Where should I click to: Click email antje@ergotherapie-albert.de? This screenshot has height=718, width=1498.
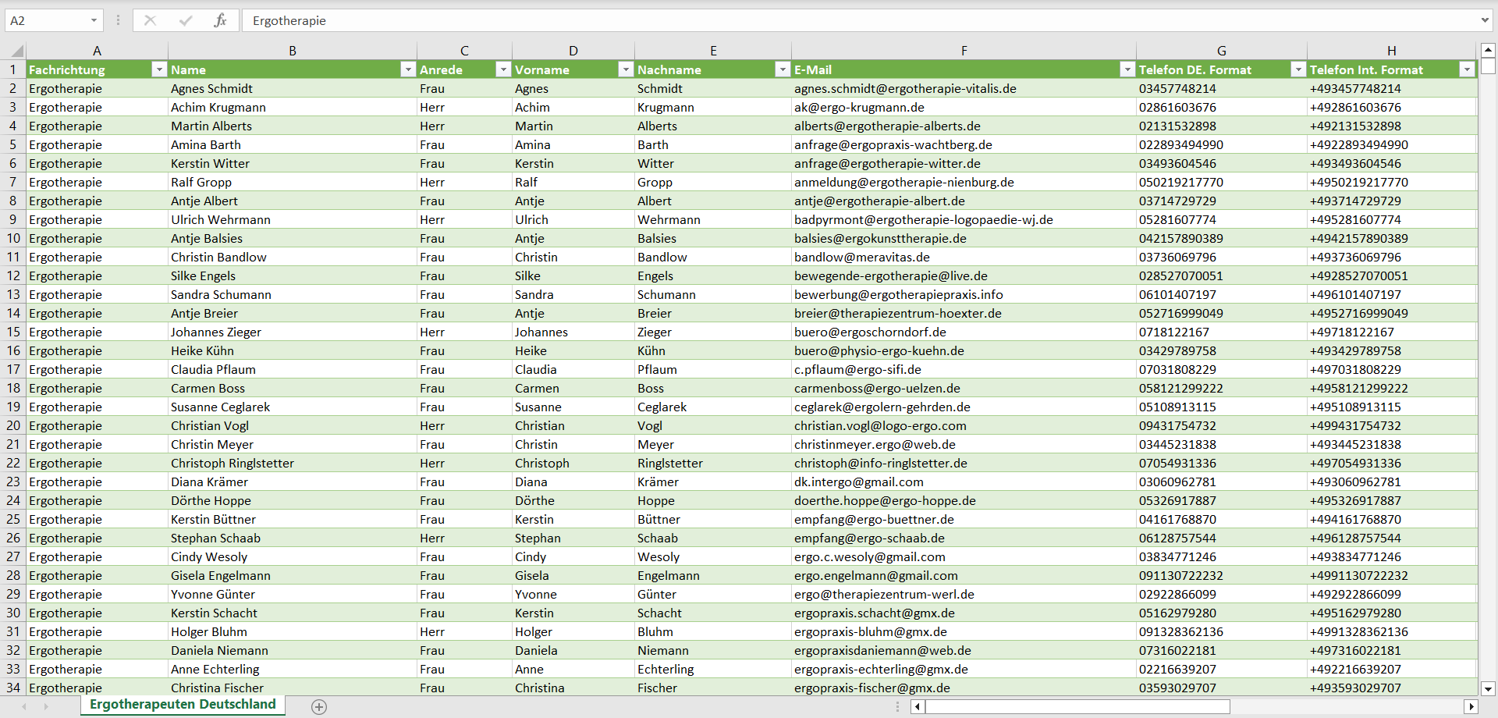pos(964,201)
